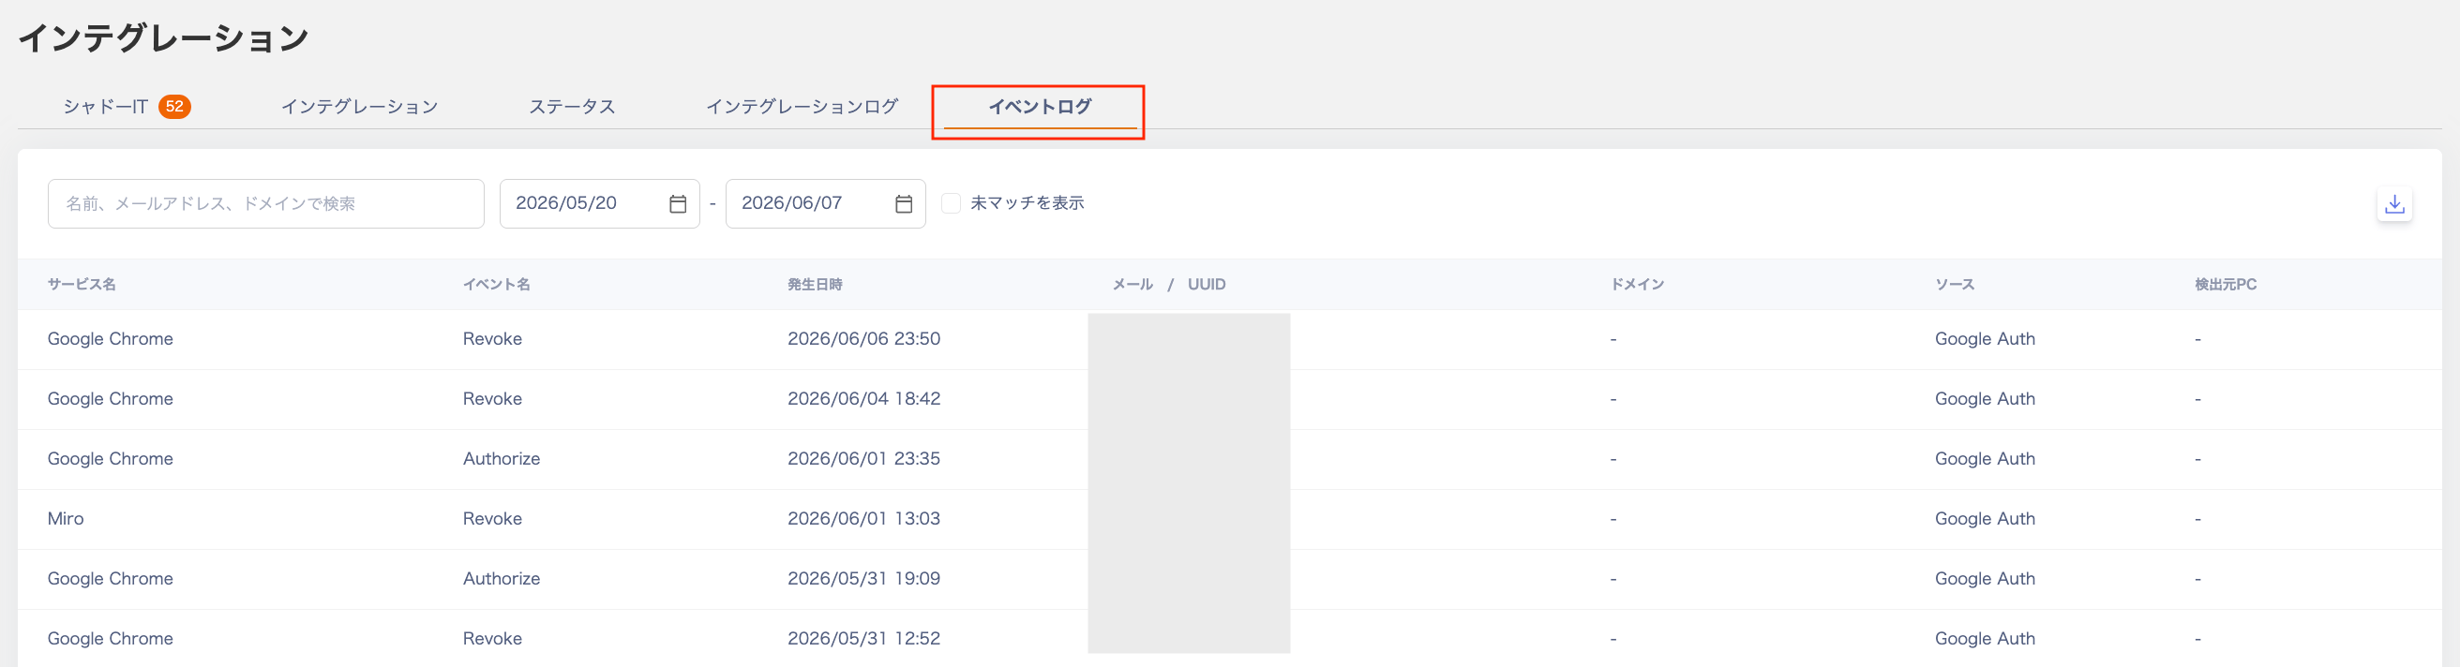Open calendar icon for end date 2026/06/07
The width and height of the screenshot is (2460, 667).
click(904, 203)
